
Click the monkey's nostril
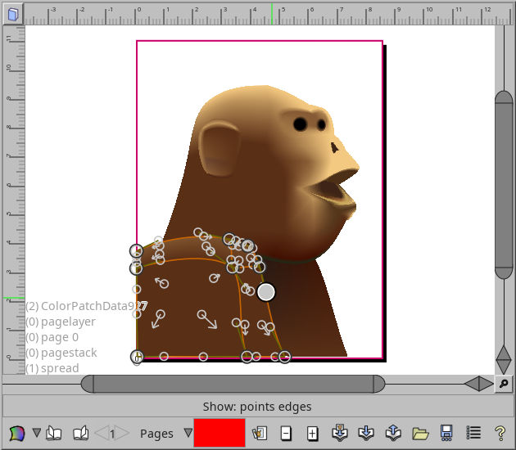335,148
